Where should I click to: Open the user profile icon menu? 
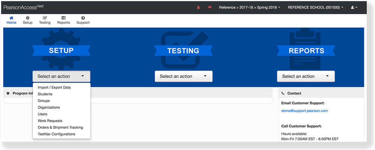pyautogui.click(x=354, y=7)
